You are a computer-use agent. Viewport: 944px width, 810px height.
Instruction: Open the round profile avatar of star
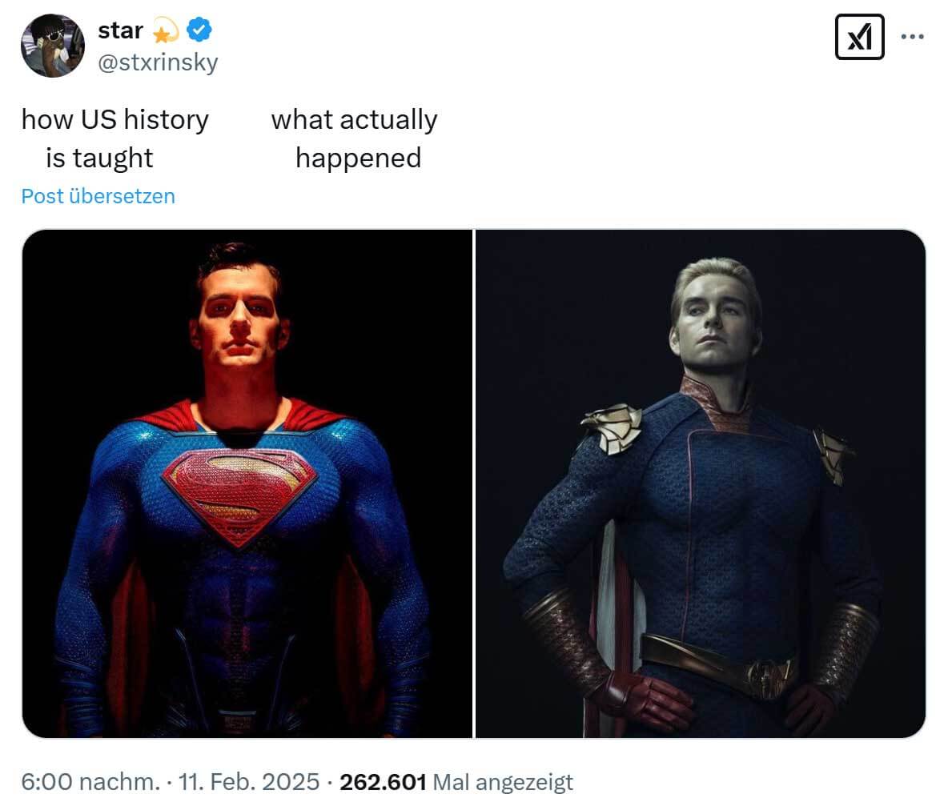[53, 46]
